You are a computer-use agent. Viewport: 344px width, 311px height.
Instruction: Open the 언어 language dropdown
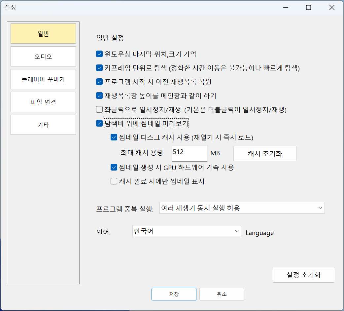pyautogui.click(x=187, y=231)
